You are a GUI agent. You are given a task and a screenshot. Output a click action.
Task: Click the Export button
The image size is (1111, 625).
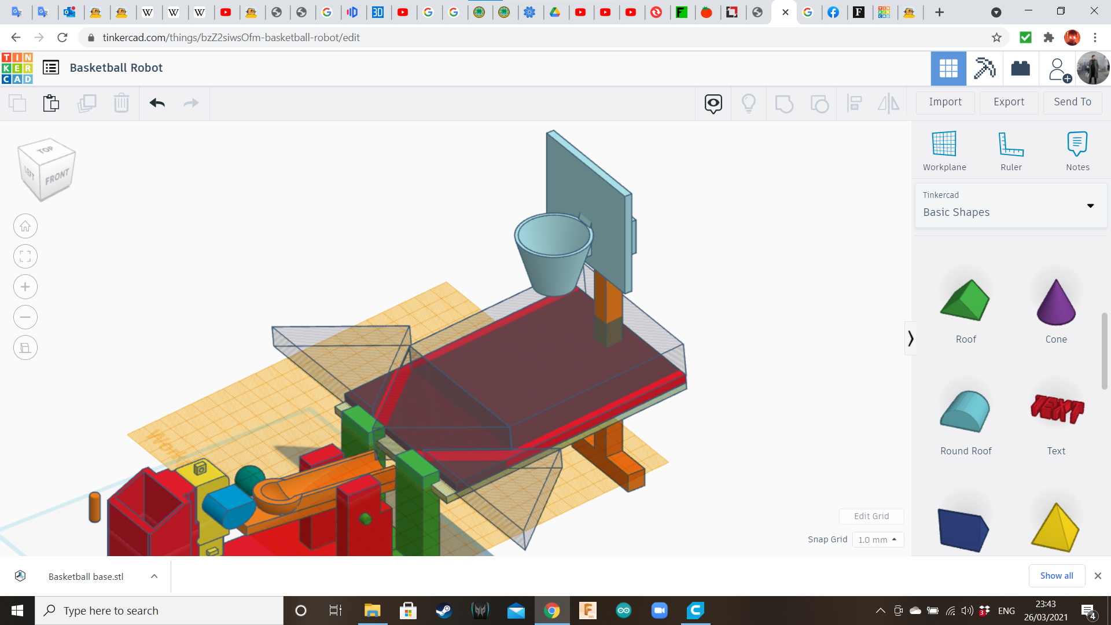click(x=1009, y=102)
